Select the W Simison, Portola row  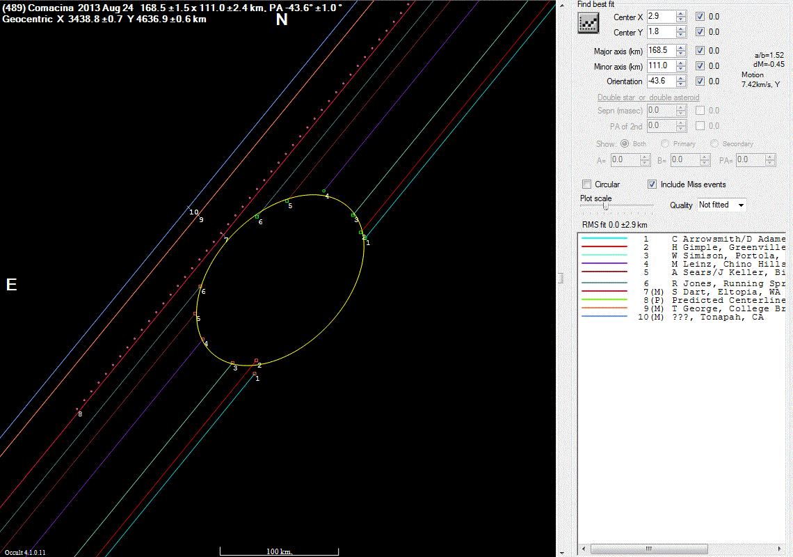point(683,256)
